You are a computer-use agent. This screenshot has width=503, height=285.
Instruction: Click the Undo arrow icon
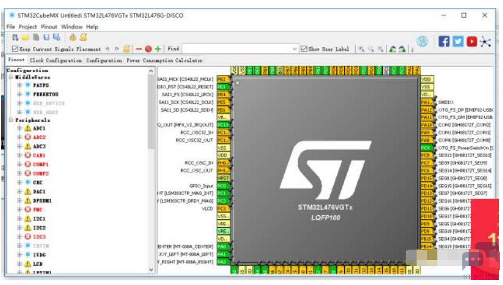[x=107, y=49]
